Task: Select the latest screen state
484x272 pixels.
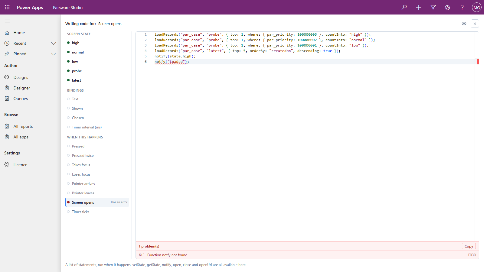Action: tap(97, 80)
